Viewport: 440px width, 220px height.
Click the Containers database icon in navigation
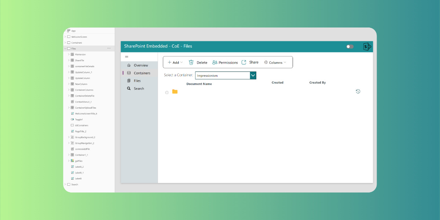tap(129, 73)
